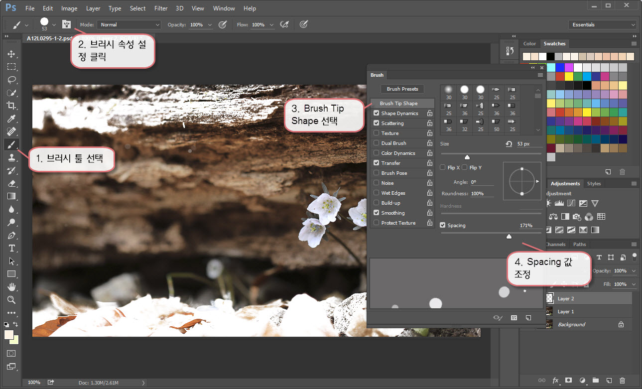Select the Background layer

[x=588, y=324]
